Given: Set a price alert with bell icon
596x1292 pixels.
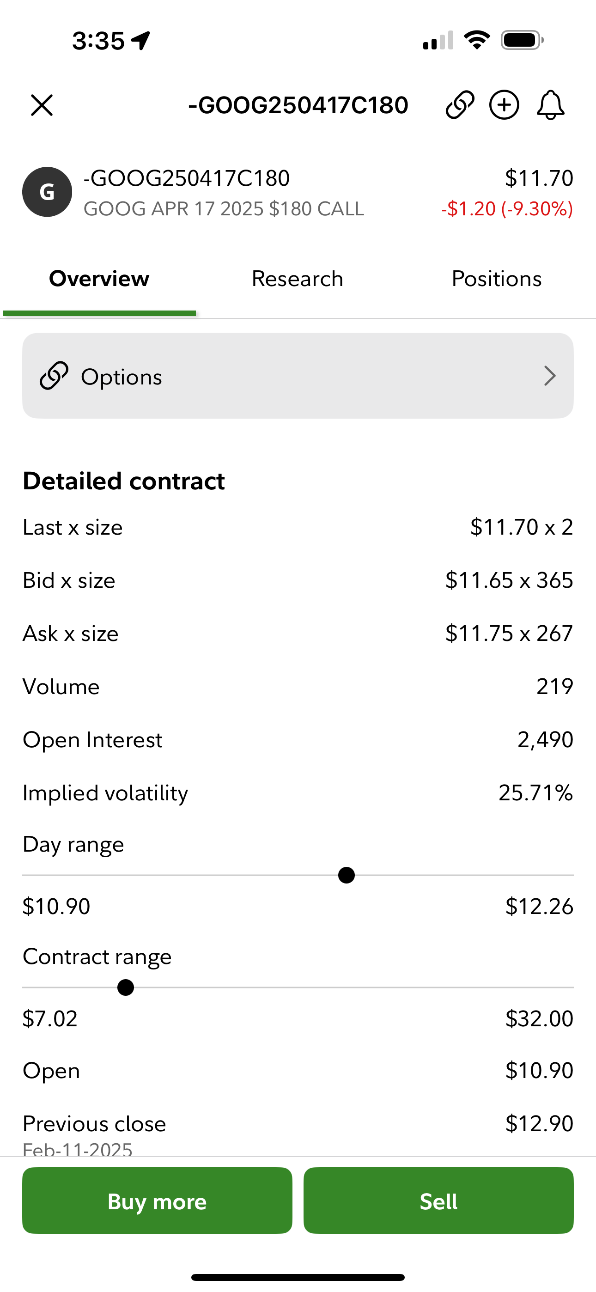Looking at the screenshot, I should coord(550,105).
